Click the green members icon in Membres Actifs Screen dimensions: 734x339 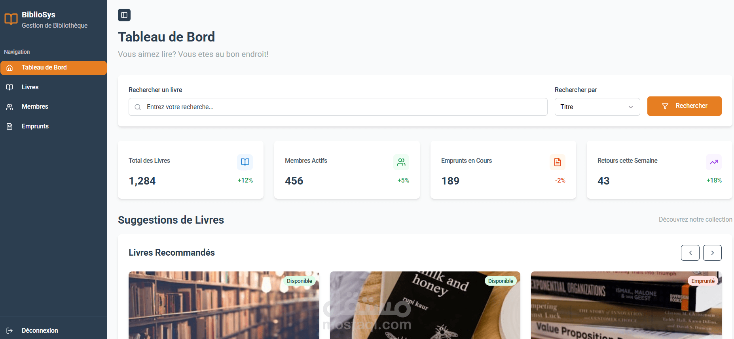point(401,162)
